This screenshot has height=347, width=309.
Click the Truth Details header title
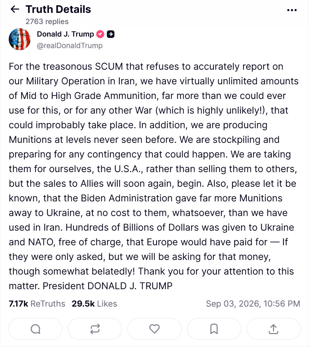click(58, 9)
